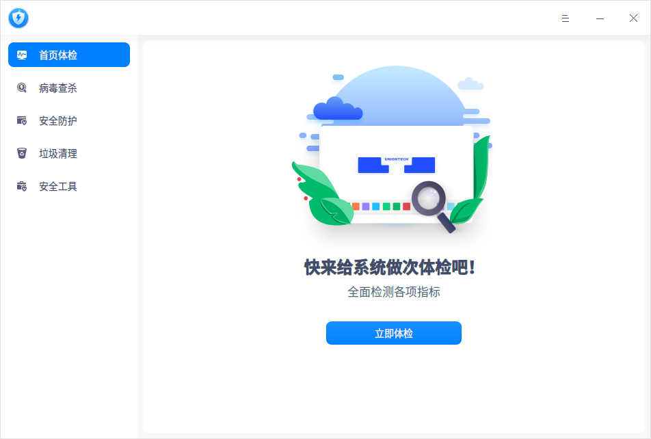
Task: Select the 首页体检 sidebar item
Action: point(69,55)
